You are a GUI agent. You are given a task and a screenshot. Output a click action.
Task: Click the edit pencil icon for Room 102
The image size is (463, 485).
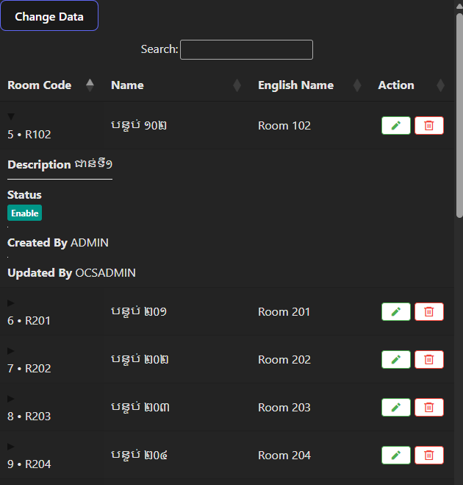pos(395,126)
